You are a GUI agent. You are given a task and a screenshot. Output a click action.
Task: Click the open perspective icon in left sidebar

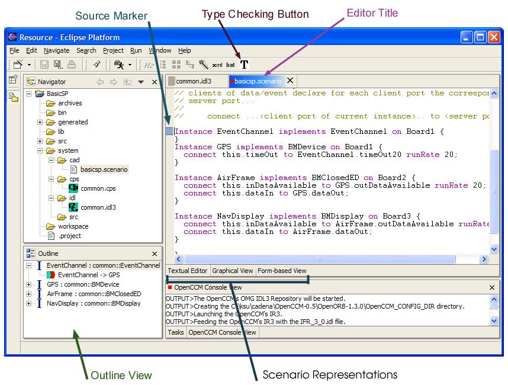pos(12,81)
